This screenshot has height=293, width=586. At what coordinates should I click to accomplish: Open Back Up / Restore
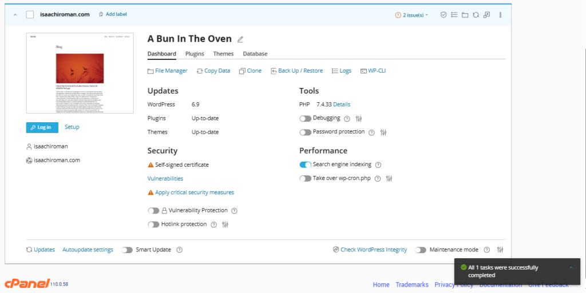click(297, 71)
